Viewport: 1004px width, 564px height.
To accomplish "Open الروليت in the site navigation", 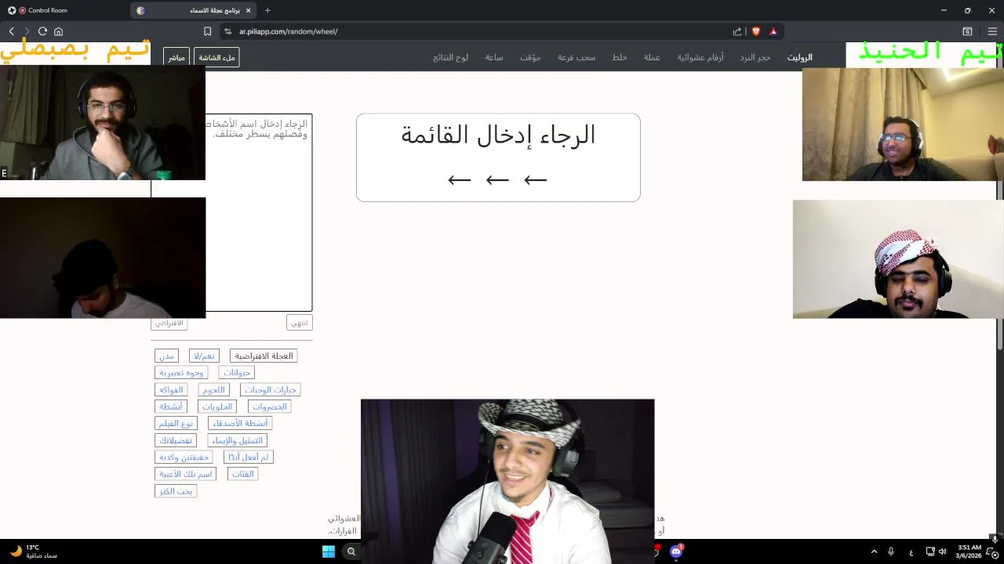I will tap(799, 57).
